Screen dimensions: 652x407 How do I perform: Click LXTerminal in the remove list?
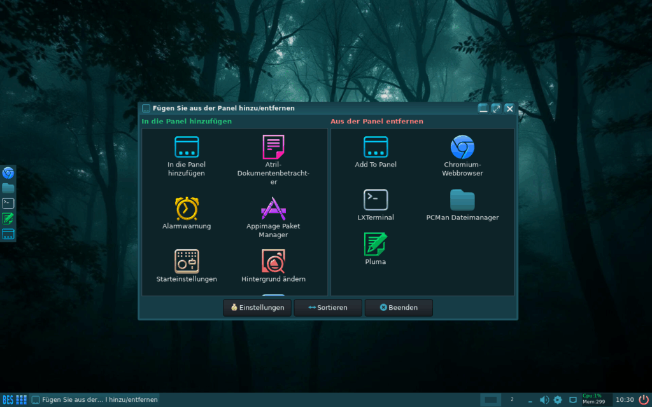tap(376, 200)
